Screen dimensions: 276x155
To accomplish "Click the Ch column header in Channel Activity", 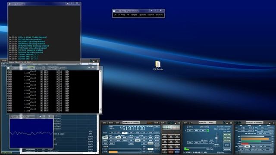I will [x=115, y=15].
